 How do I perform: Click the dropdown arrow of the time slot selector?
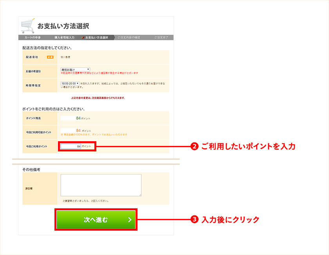78,83
